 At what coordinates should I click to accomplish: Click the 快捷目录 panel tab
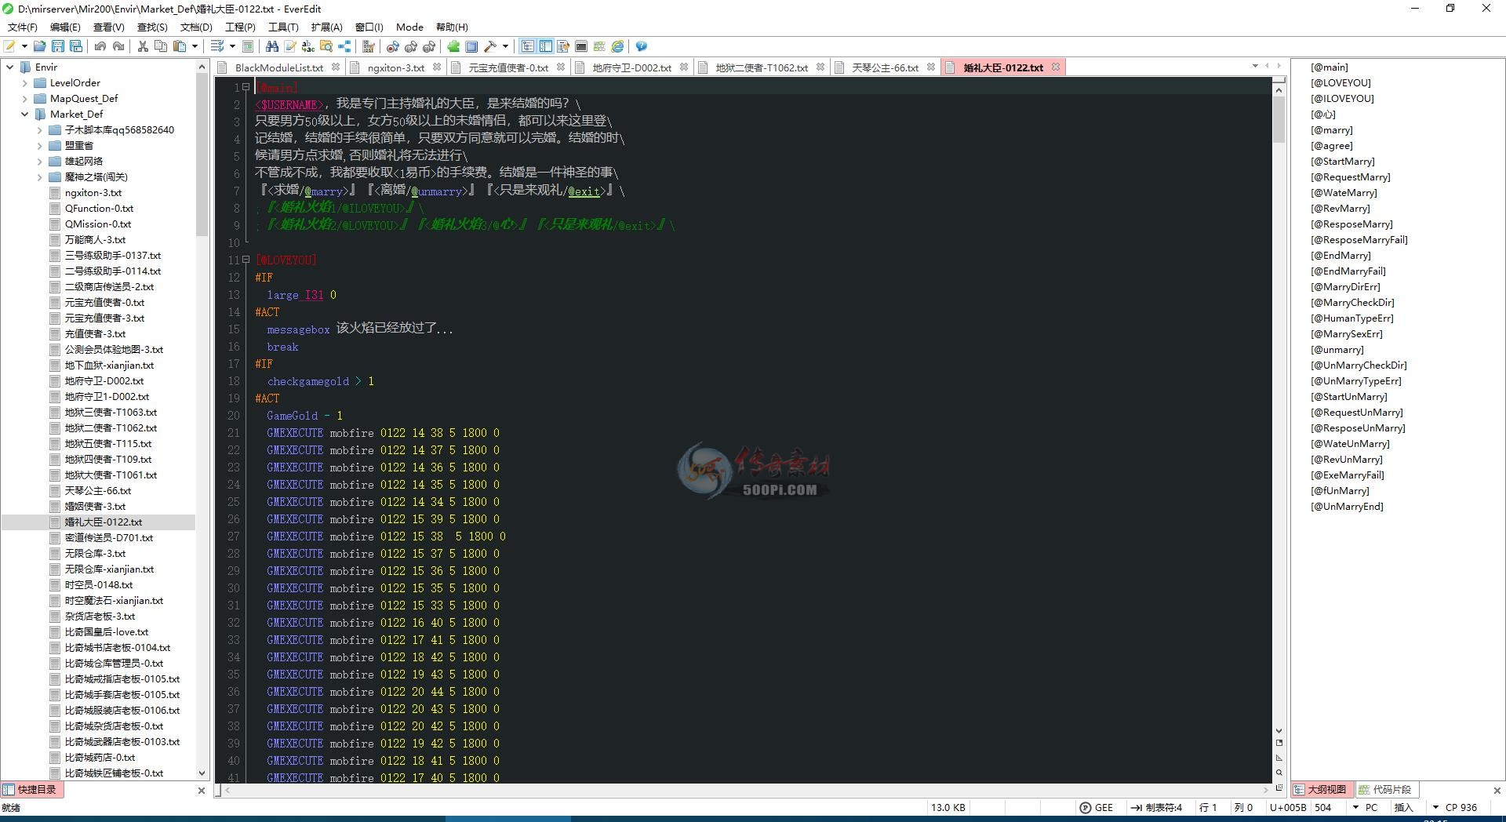coord(31,790)
